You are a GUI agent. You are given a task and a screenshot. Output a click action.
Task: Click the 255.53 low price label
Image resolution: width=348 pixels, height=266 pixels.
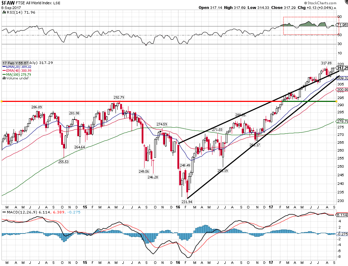(x=63, y=162)
